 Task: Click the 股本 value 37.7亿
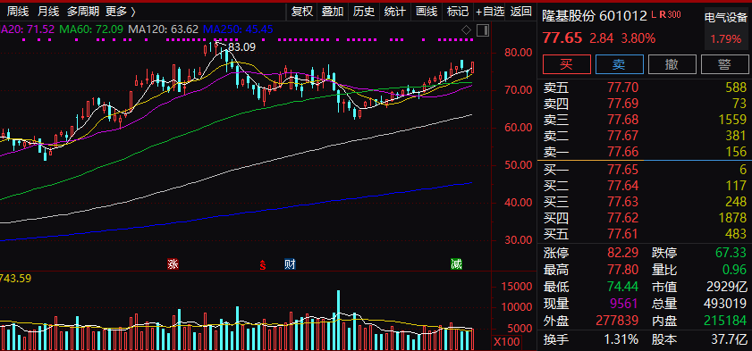(x=729, y=339)
